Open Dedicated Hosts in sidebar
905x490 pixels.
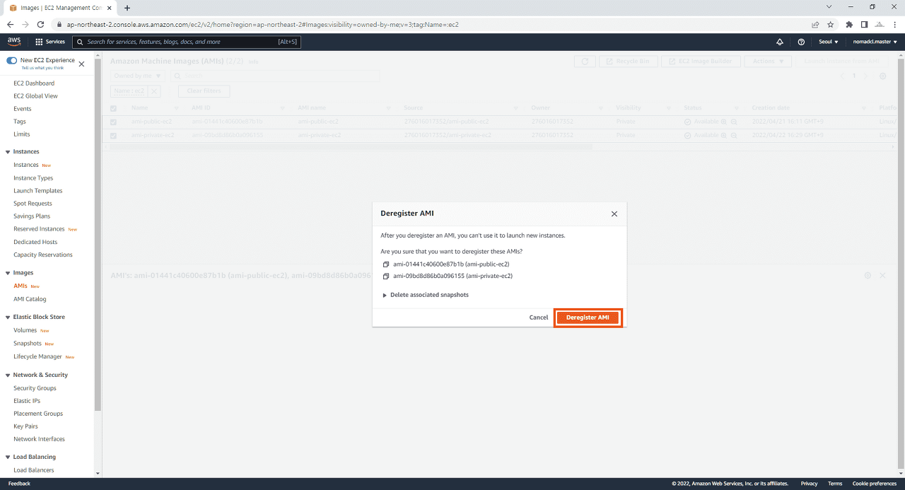tap(35, 242)
